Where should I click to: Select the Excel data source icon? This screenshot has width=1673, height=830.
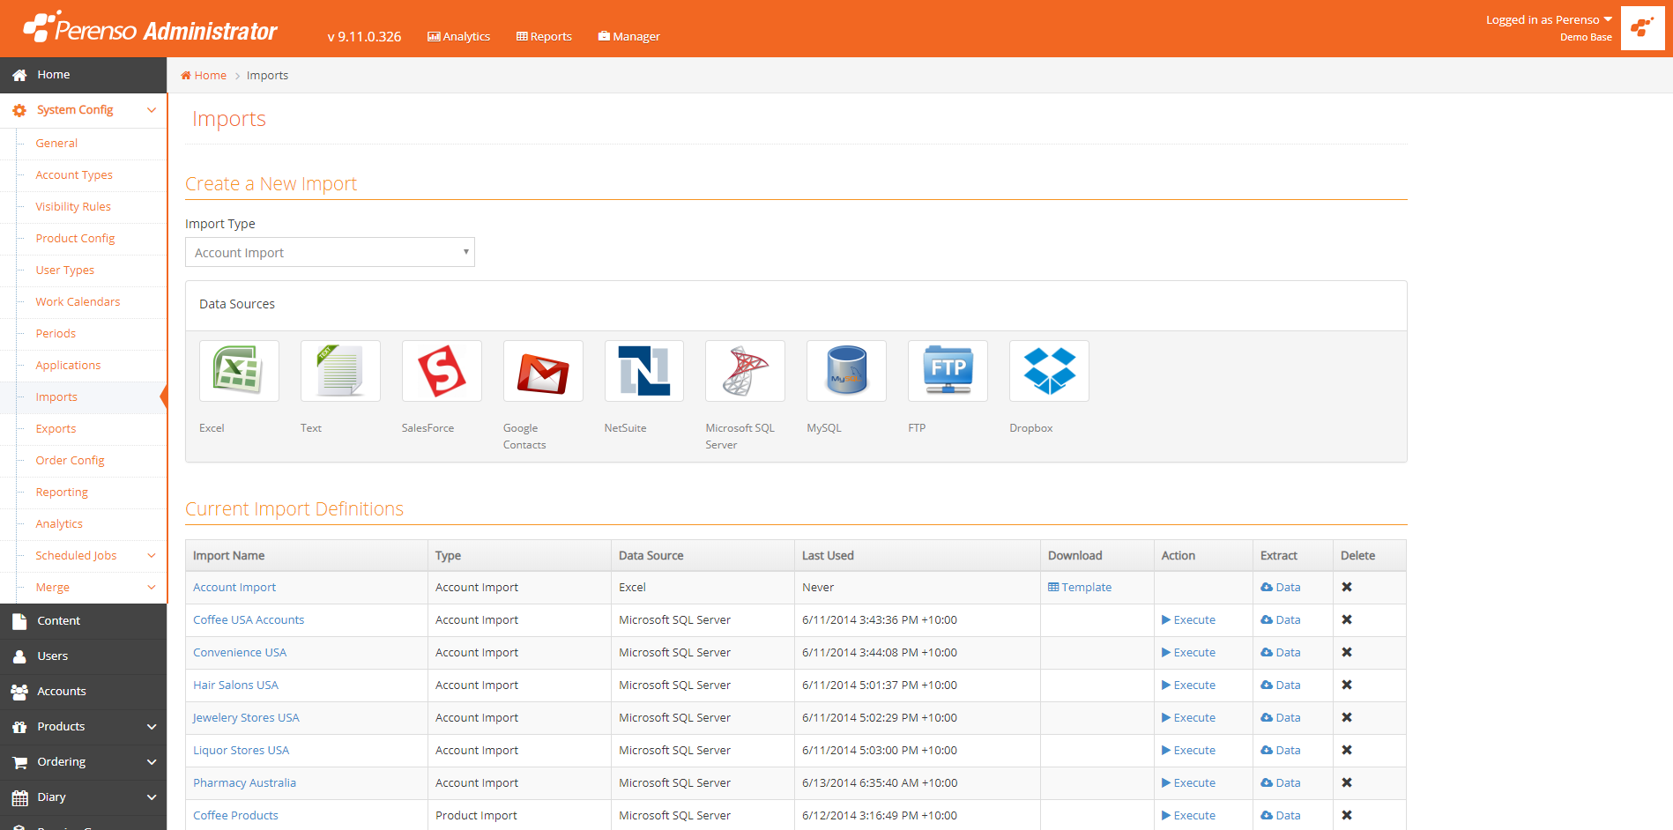coord(239,371)
